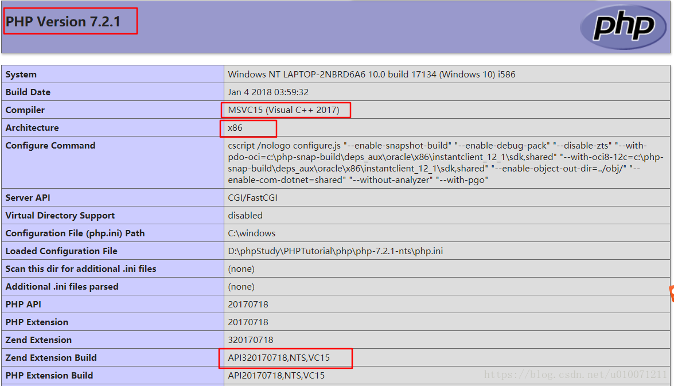Click '(none)' in Additional .ini files parsed row
The image size is (674, 386).
[x=241, y=287]
